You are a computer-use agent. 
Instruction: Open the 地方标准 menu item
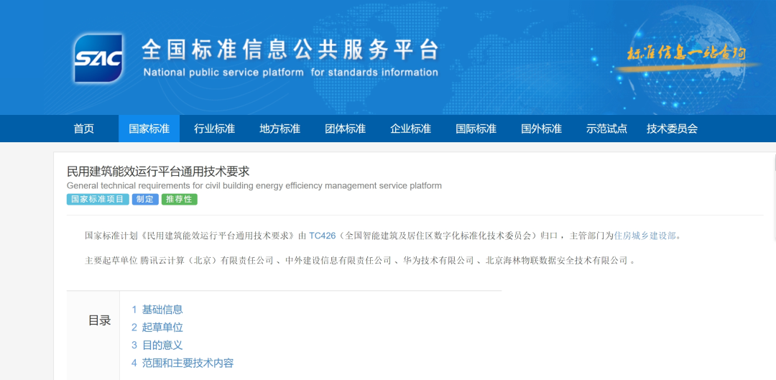pyautogui.click(x=280, y=129)
